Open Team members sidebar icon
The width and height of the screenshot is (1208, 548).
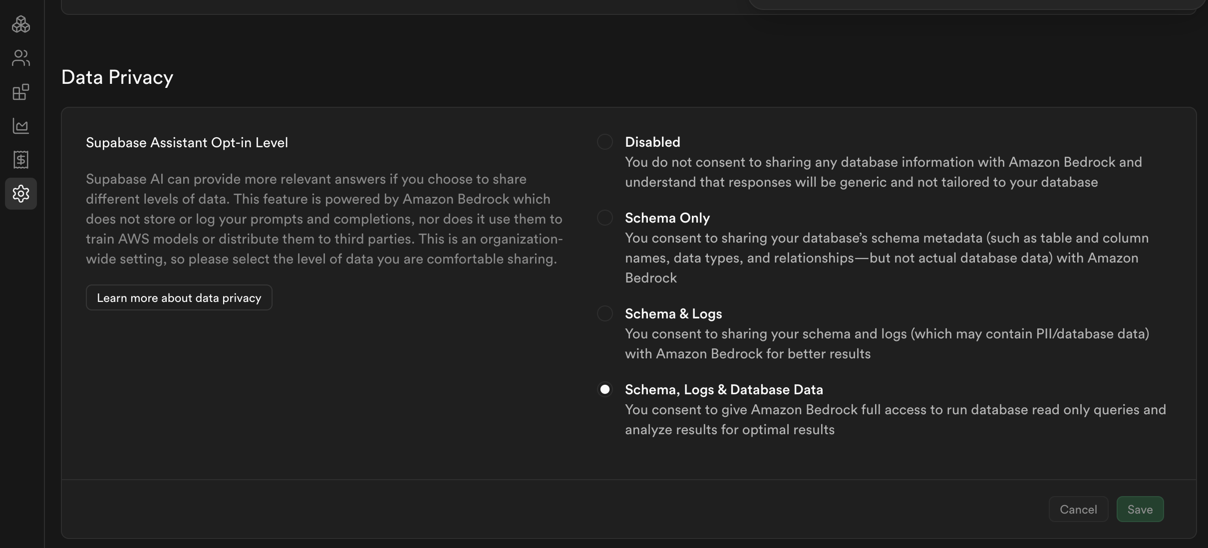pyautogui.click(x=21, y=58)
